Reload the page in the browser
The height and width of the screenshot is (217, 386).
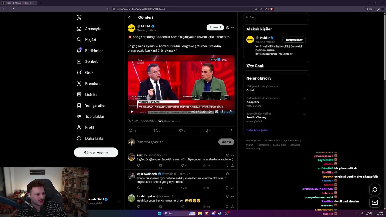12,9
